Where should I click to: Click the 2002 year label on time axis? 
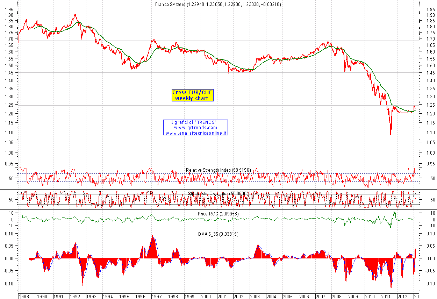pos(239,296)
